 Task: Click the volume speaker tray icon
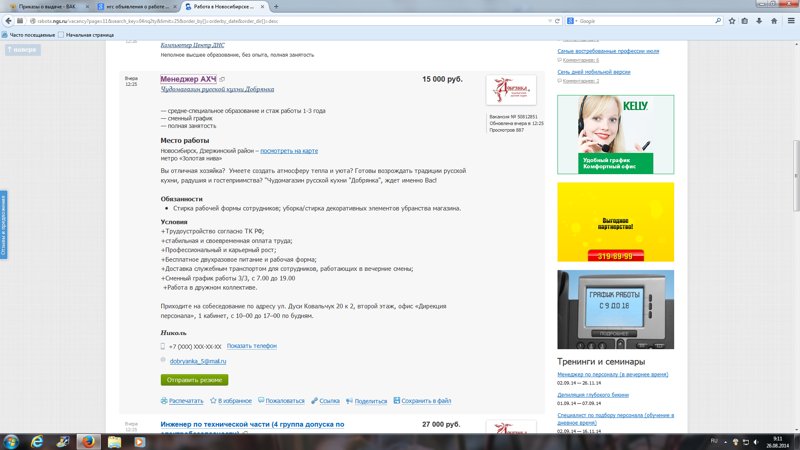tap(756, 442)
